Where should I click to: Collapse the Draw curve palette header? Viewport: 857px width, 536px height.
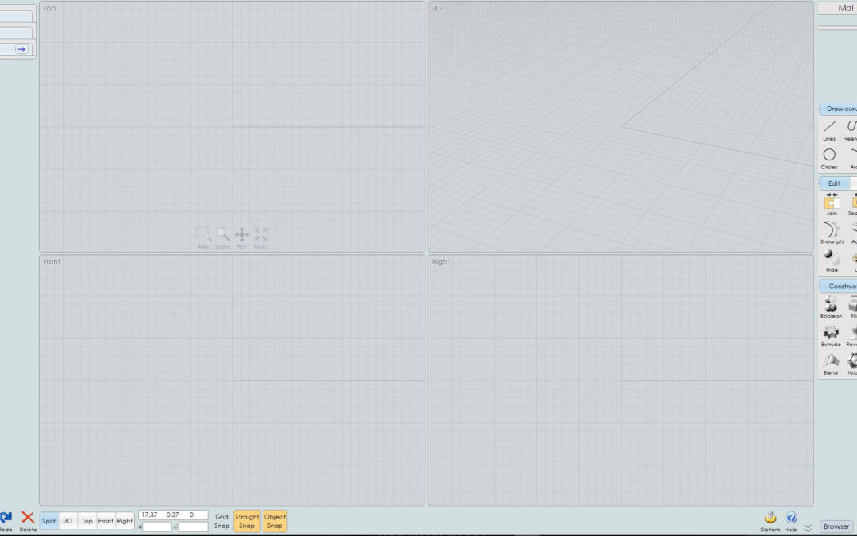(x=839, y=109)
